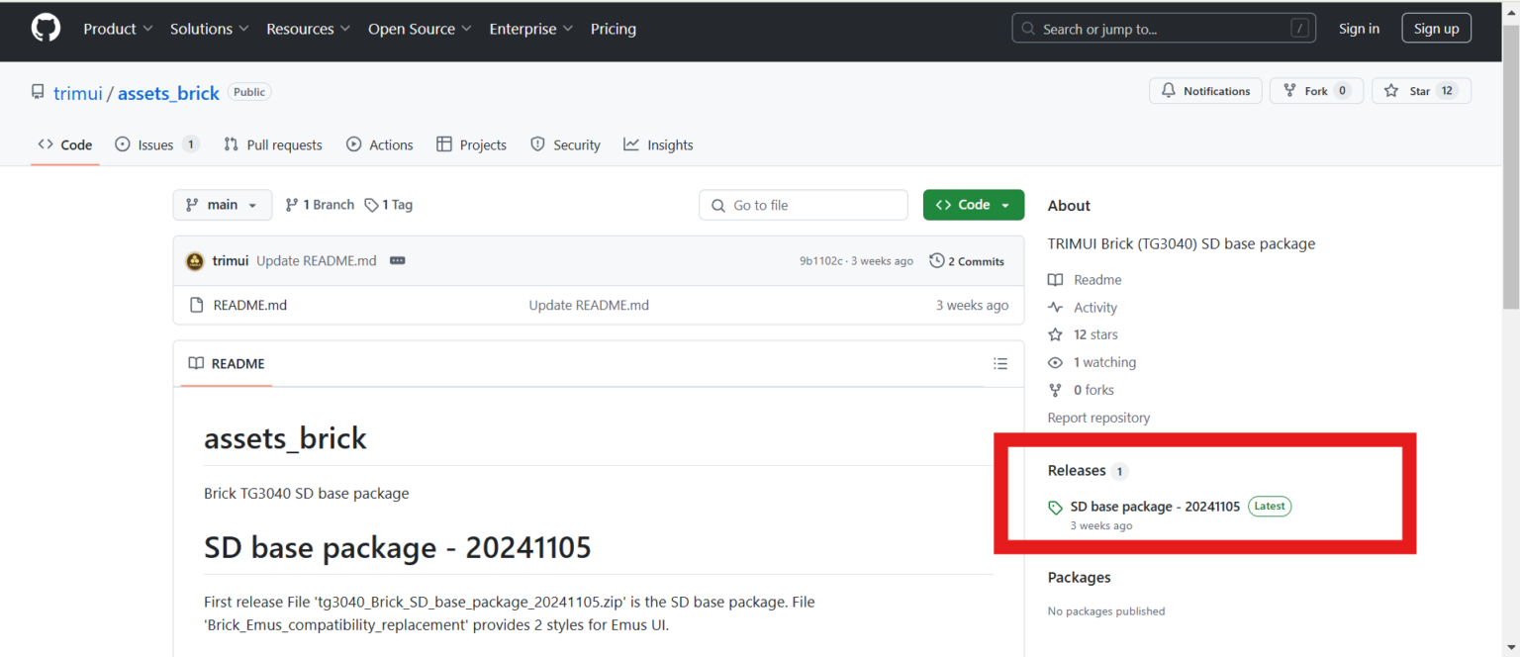Click the trimui avatar in commit row
Screen dimensions: 1520x657
pyautogui.click(x=195, y=261)
